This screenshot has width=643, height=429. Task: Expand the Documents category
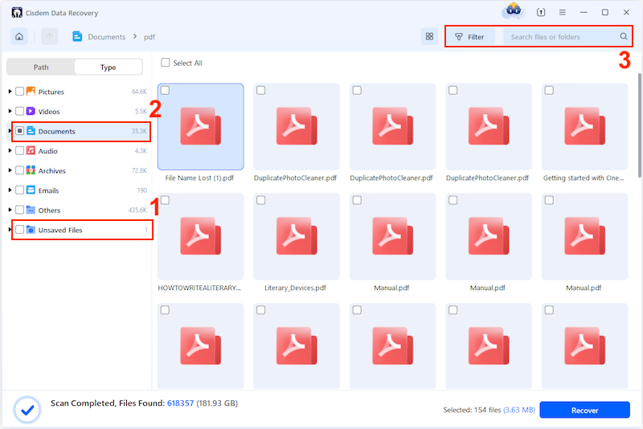tap(10, 131)
